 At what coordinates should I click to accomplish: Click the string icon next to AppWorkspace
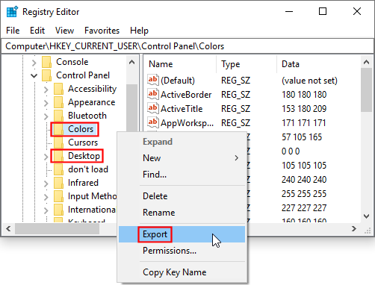pos(153,122)
